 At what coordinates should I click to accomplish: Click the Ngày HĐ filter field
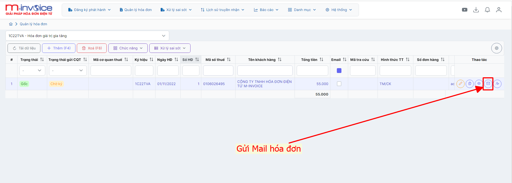pyautogui.click(x=168, y=71)
